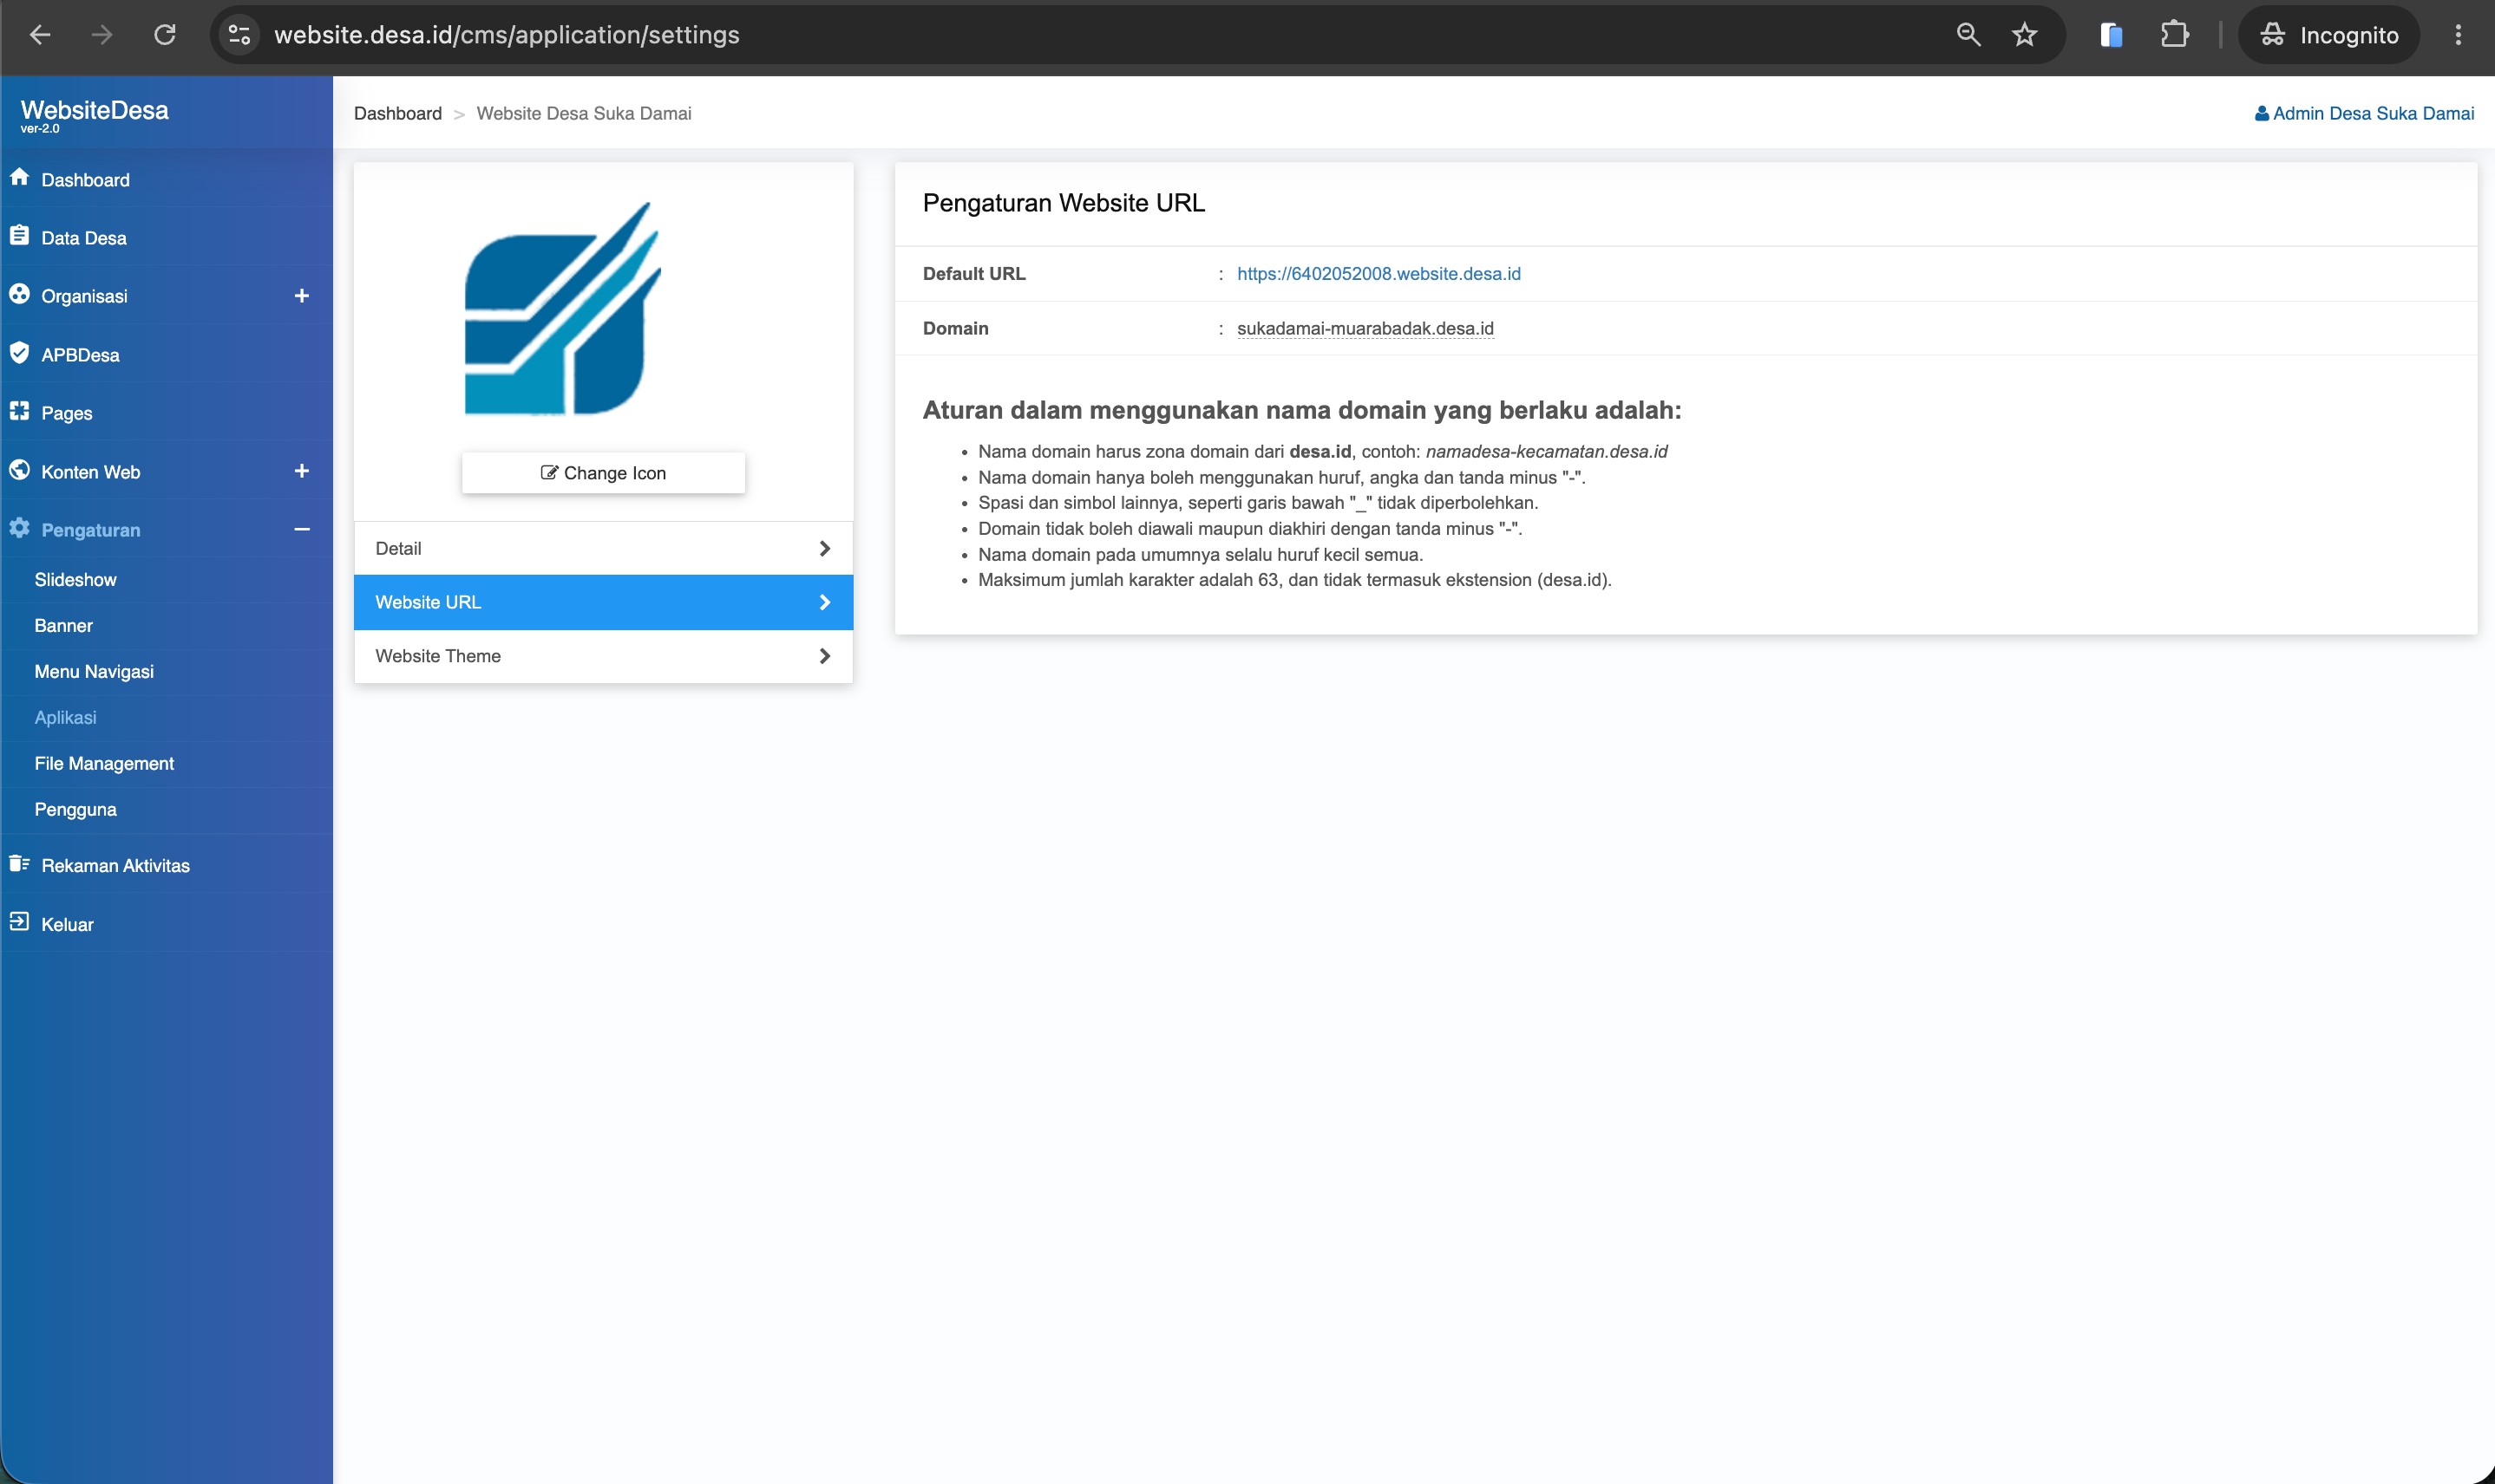Click the Pages menu label

pyautogui.click(x=66, y=414)
